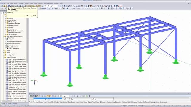Go to next load case arrow in main toolbar
The image size is (191, 107).
point(62,6)
